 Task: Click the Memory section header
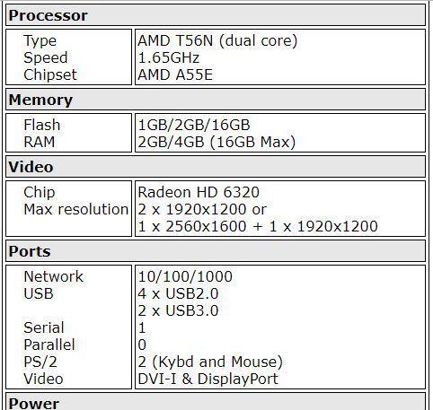(216, 100)
